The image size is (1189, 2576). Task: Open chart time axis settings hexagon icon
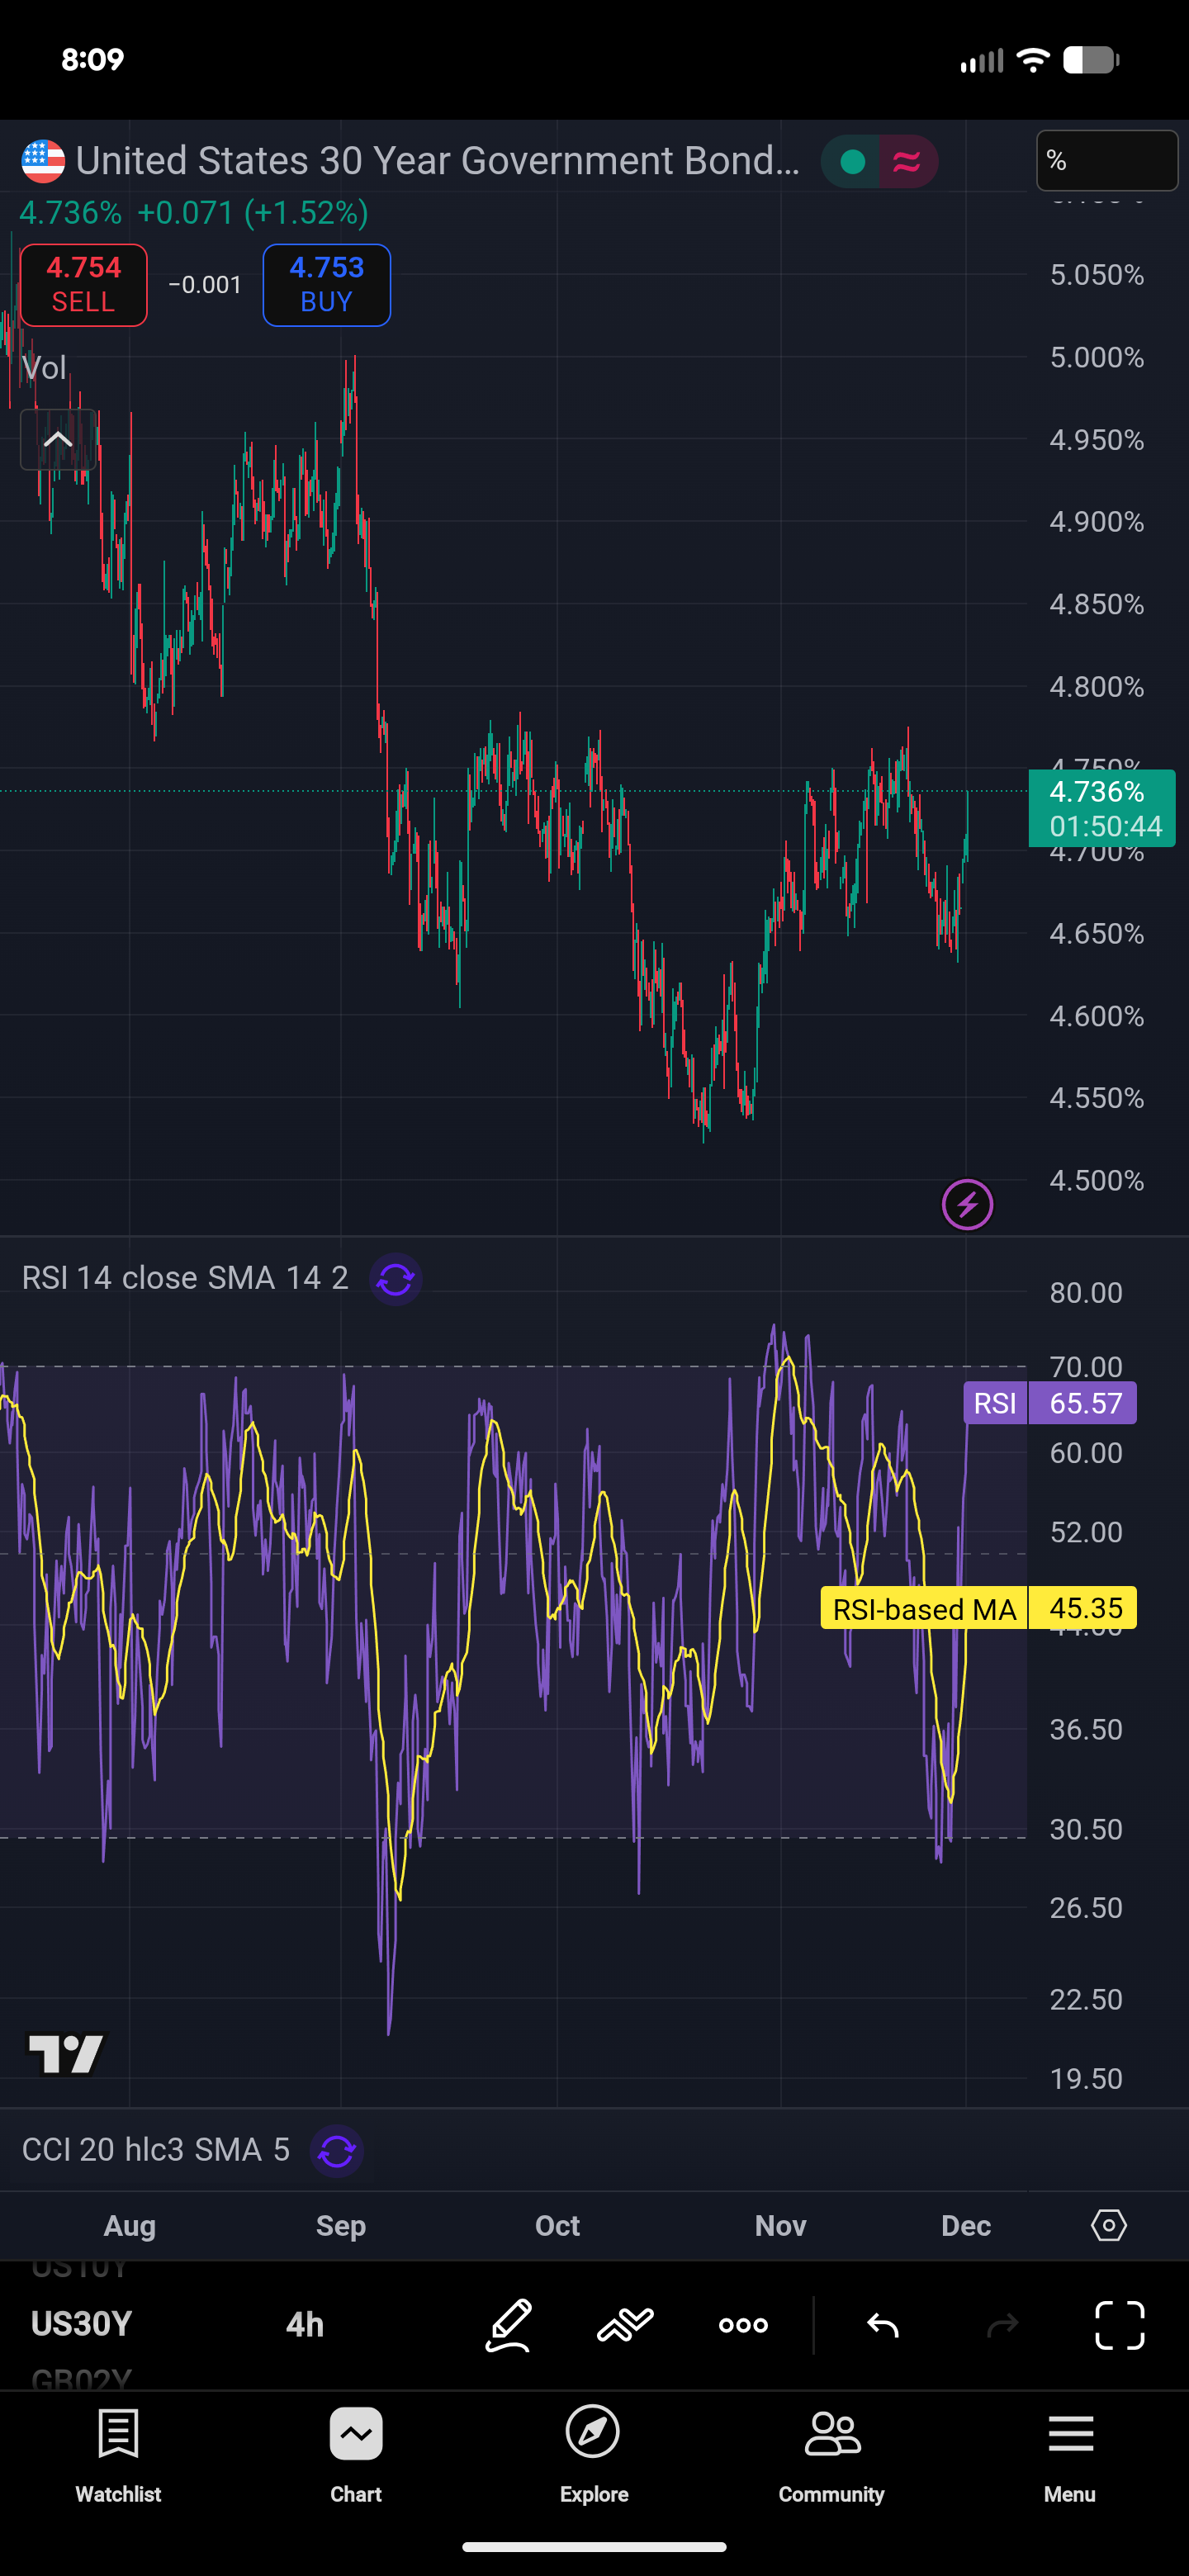[x=1109, y=2225]
